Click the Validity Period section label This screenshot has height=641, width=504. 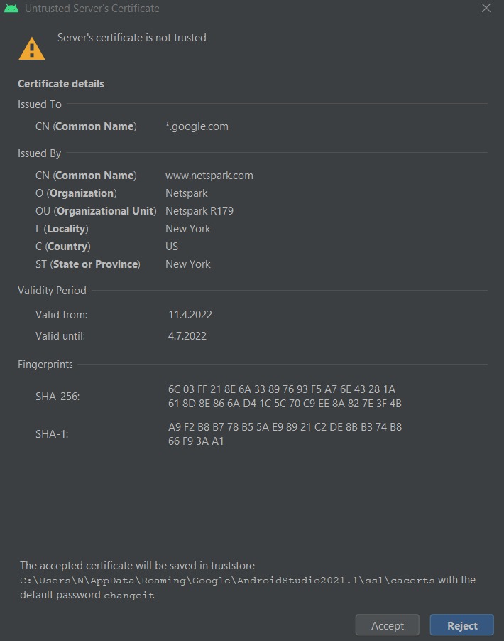point(52,291)
